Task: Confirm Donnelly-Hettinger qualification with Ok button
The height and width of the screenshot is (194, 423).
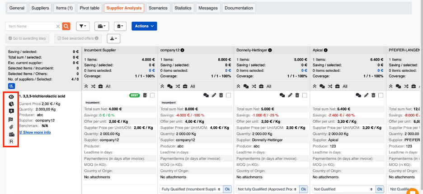Action: tap(304, 189)
